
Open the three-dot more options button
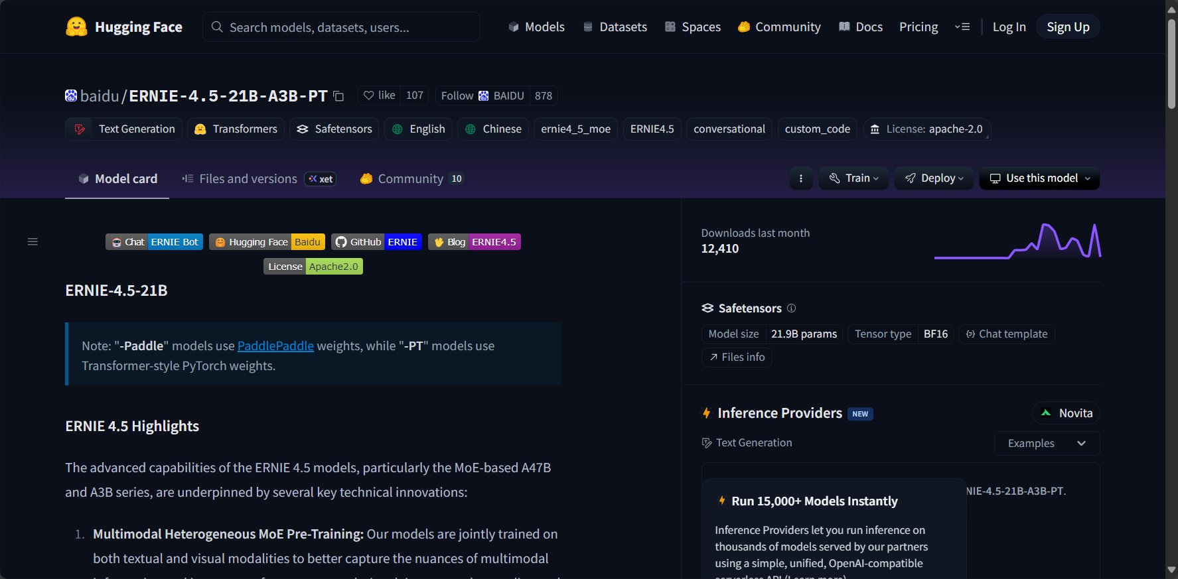point(801,178)
